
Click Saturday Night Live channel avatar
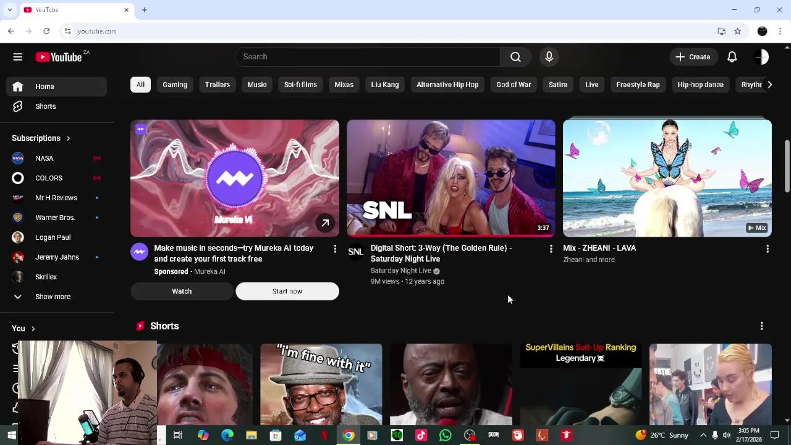point(355,252)
